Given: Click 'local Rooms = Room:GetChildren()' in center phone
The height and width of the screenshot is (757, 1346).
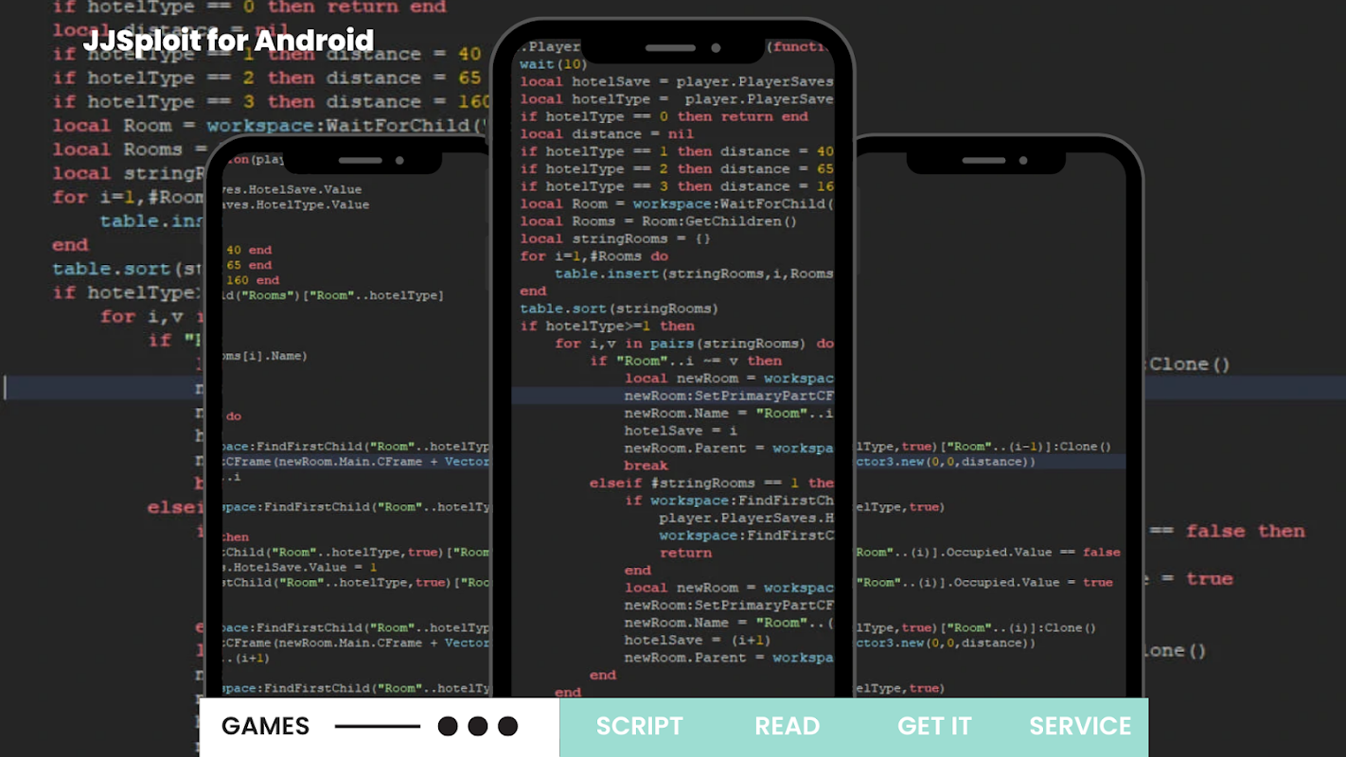Looking at the screenshot, I should pos(659,221).
